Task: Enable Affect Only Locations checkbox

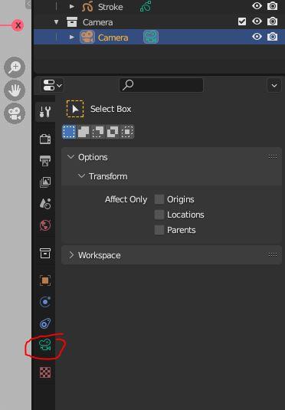Action: tap(159, 215)
